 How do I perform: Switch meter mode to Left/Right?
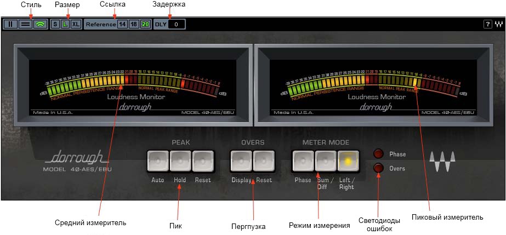click(348, 161)
